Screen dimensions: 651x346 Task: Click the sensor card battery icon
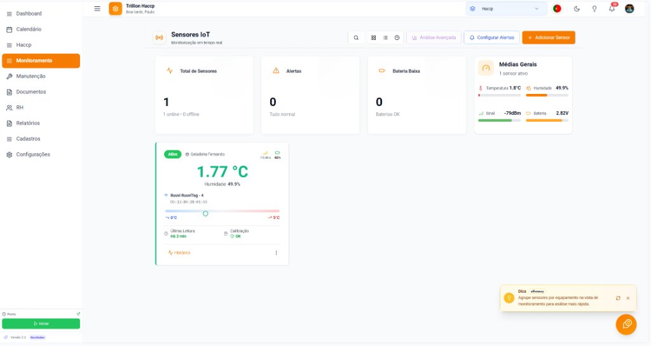[277, 153]
